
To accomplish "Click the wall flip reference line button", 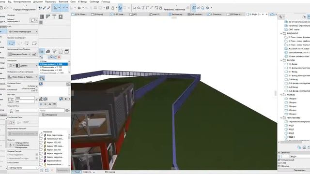I will pos(34,54).
